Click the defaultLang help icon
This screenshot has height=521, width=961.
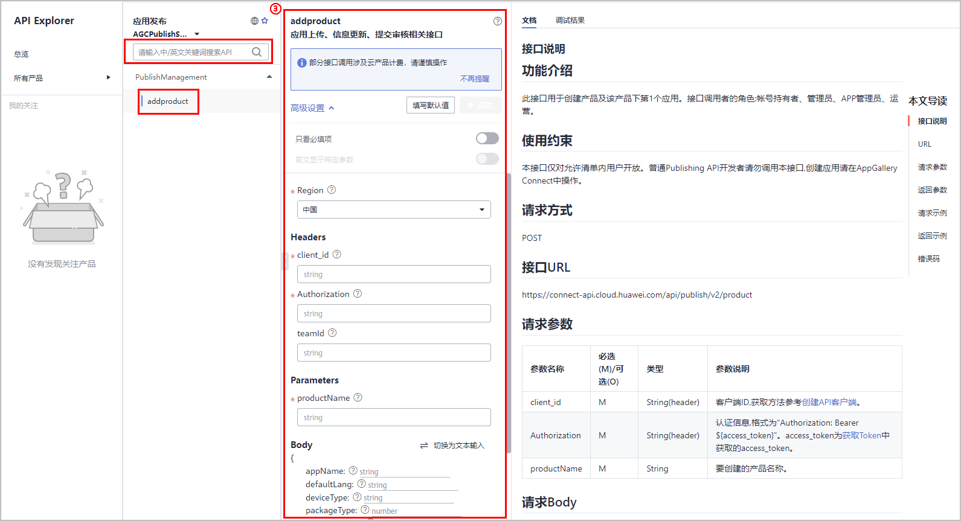click(362, 484)
